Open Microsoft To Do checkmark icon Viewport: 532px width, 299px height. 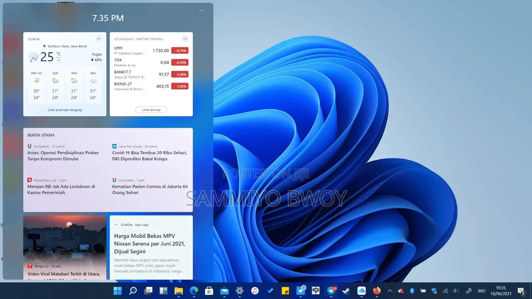click(270, 291)
